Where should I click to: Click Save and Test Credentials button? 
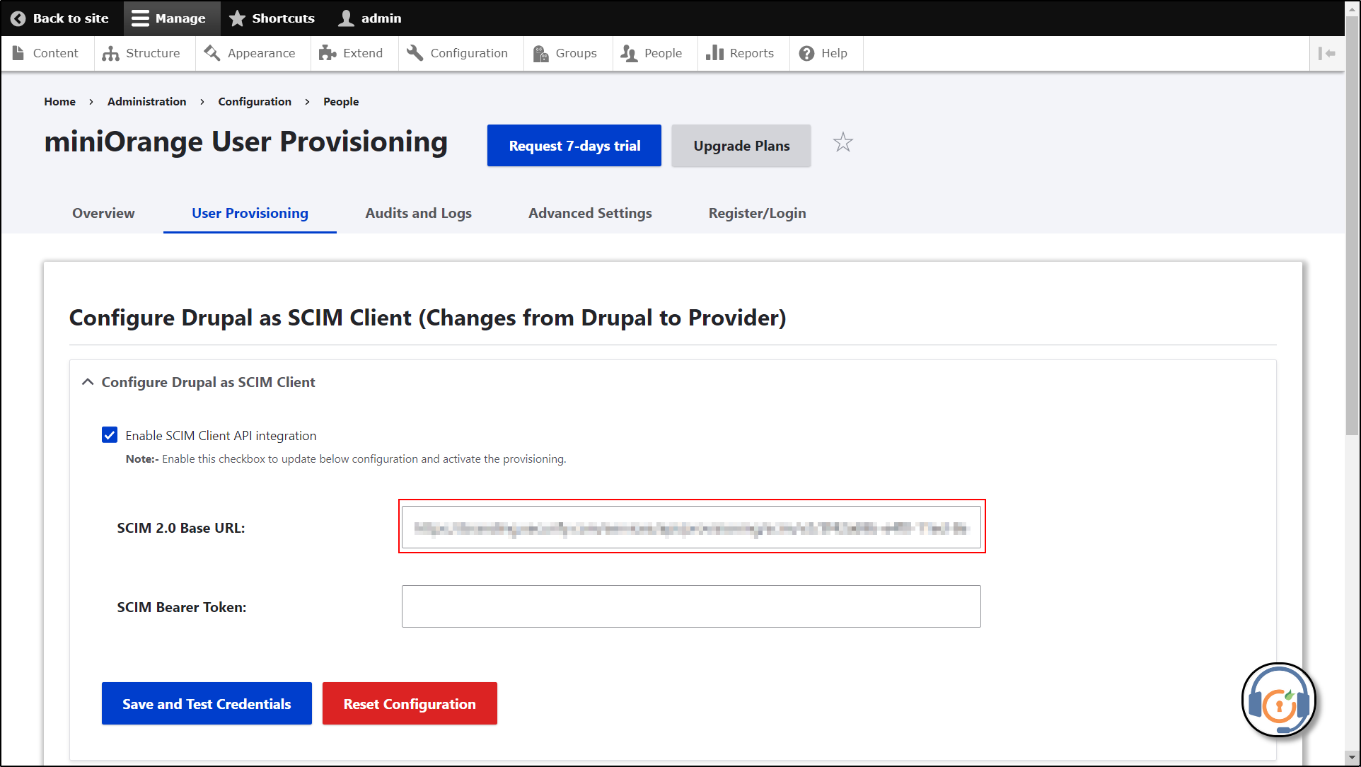pyautogui.click(x=207, y=703)
